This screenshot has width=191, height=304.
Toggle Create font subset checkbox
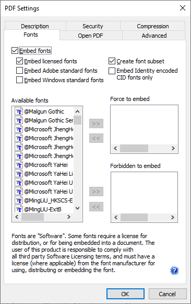[112, 61]
